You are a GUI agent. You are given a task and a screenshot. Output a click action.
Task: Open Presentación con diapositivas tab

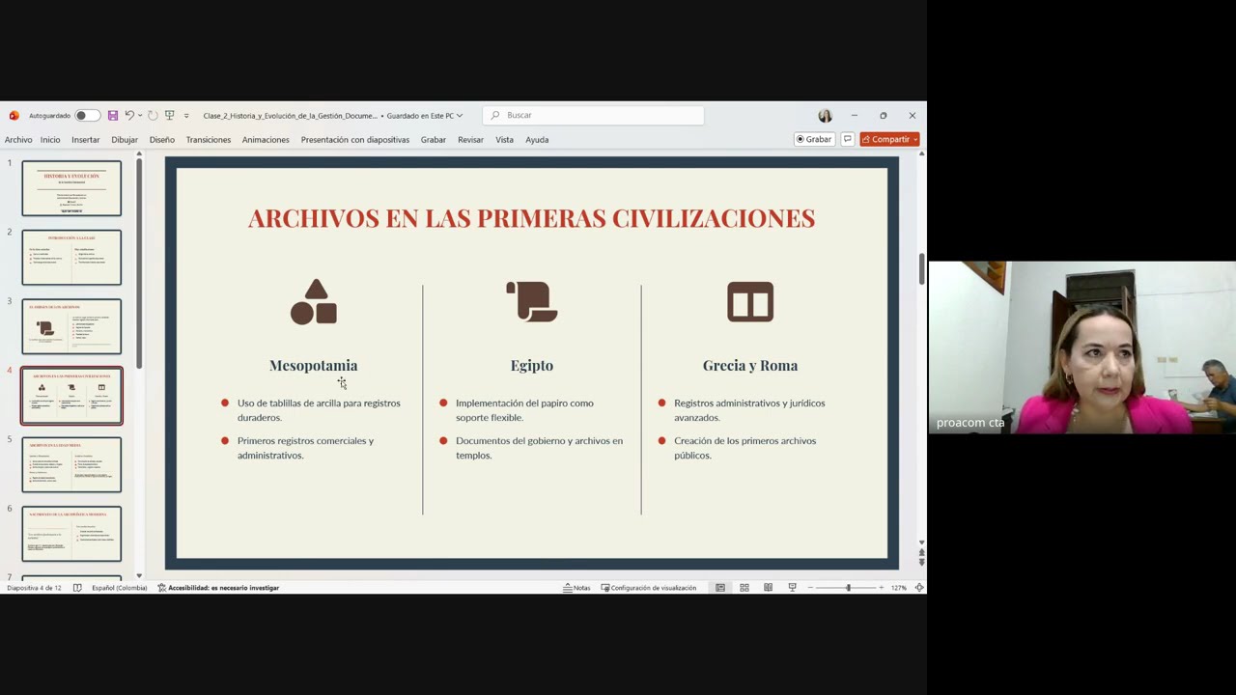pyautogui.click(x=355, y=140)
